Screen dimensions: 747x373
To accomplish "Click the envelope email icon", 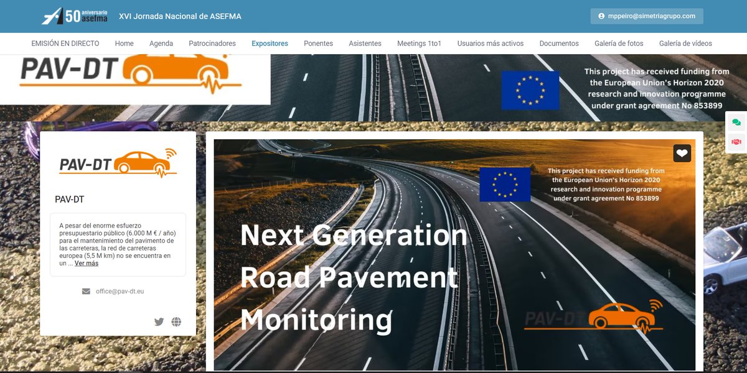I will pos(86,291).
